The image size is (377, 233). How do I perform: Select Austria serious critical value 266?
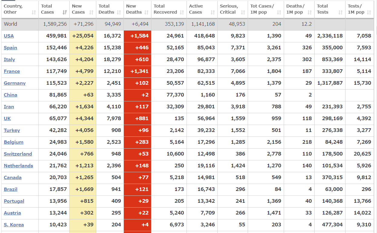pyautogui.click(x=240, y=213)
